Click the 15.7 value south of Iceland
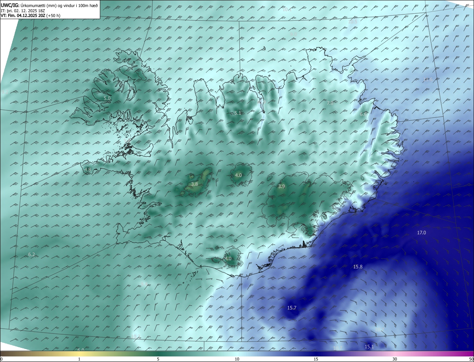The image size is (474, 362). click(x=292, y=308)
